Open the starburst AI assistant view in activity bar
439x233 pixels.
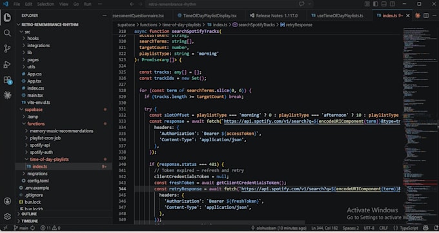tap(7, 96)
